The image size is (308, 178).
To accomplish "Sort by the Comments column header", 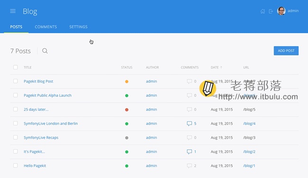I will (x=190, y=68).
